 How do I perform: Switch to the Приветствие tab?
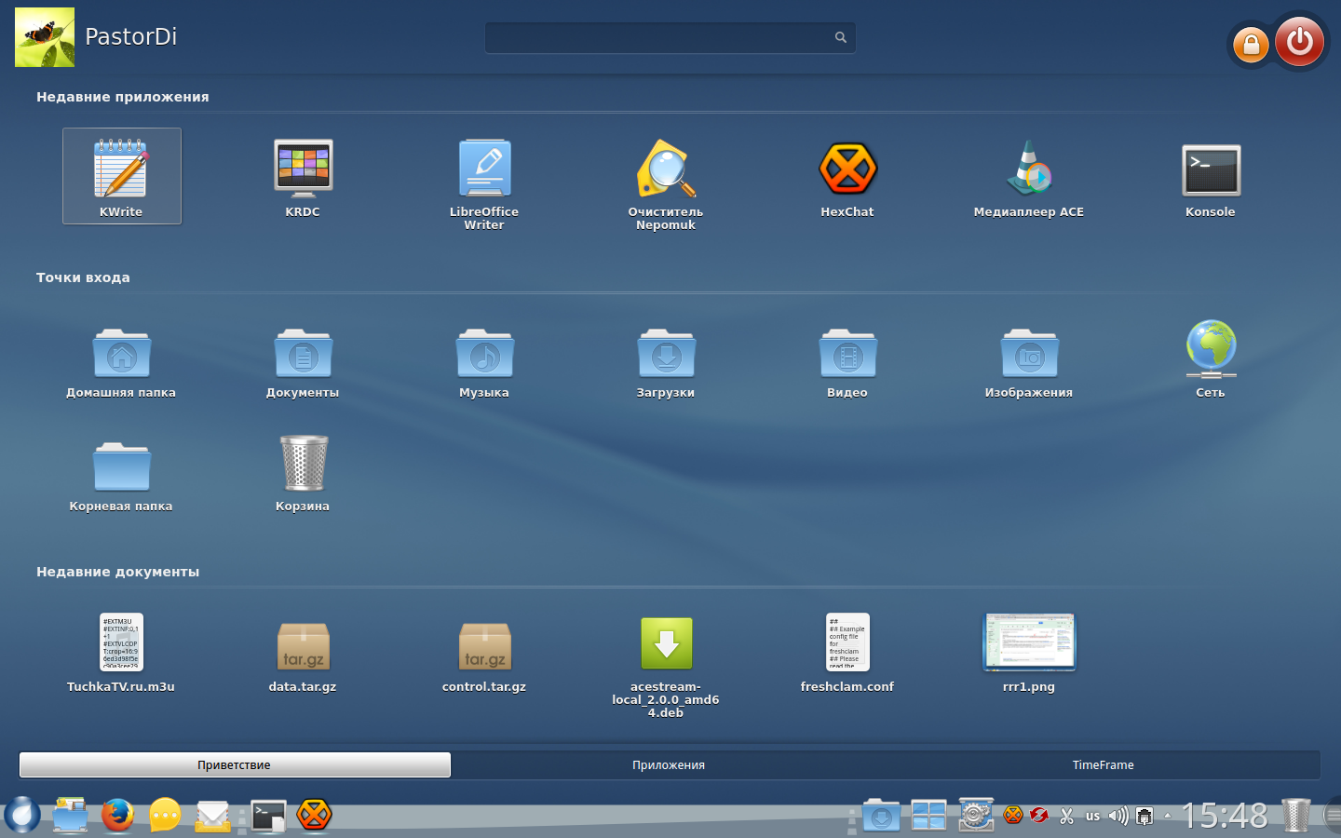pyautogui.click(x=235, y=765)
